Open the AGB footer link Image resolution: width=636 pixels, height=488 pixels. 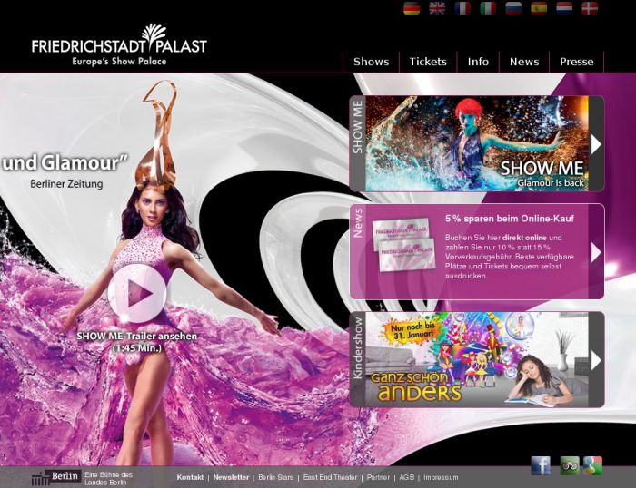click(406, 477)
